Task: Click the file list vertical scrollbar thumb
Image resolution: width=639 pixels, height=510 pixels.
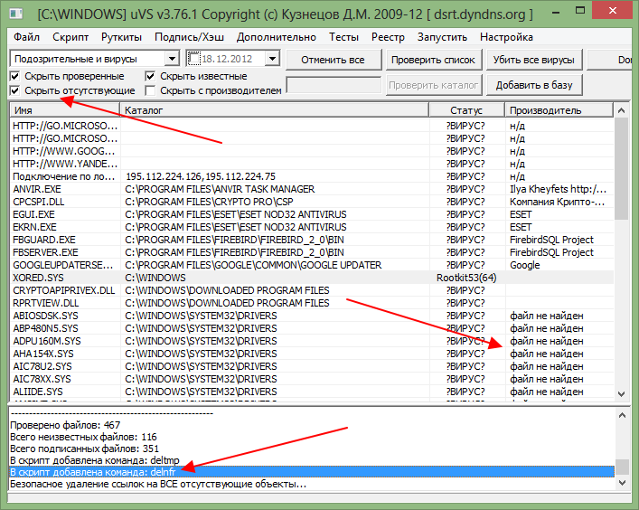Action: 621,169
